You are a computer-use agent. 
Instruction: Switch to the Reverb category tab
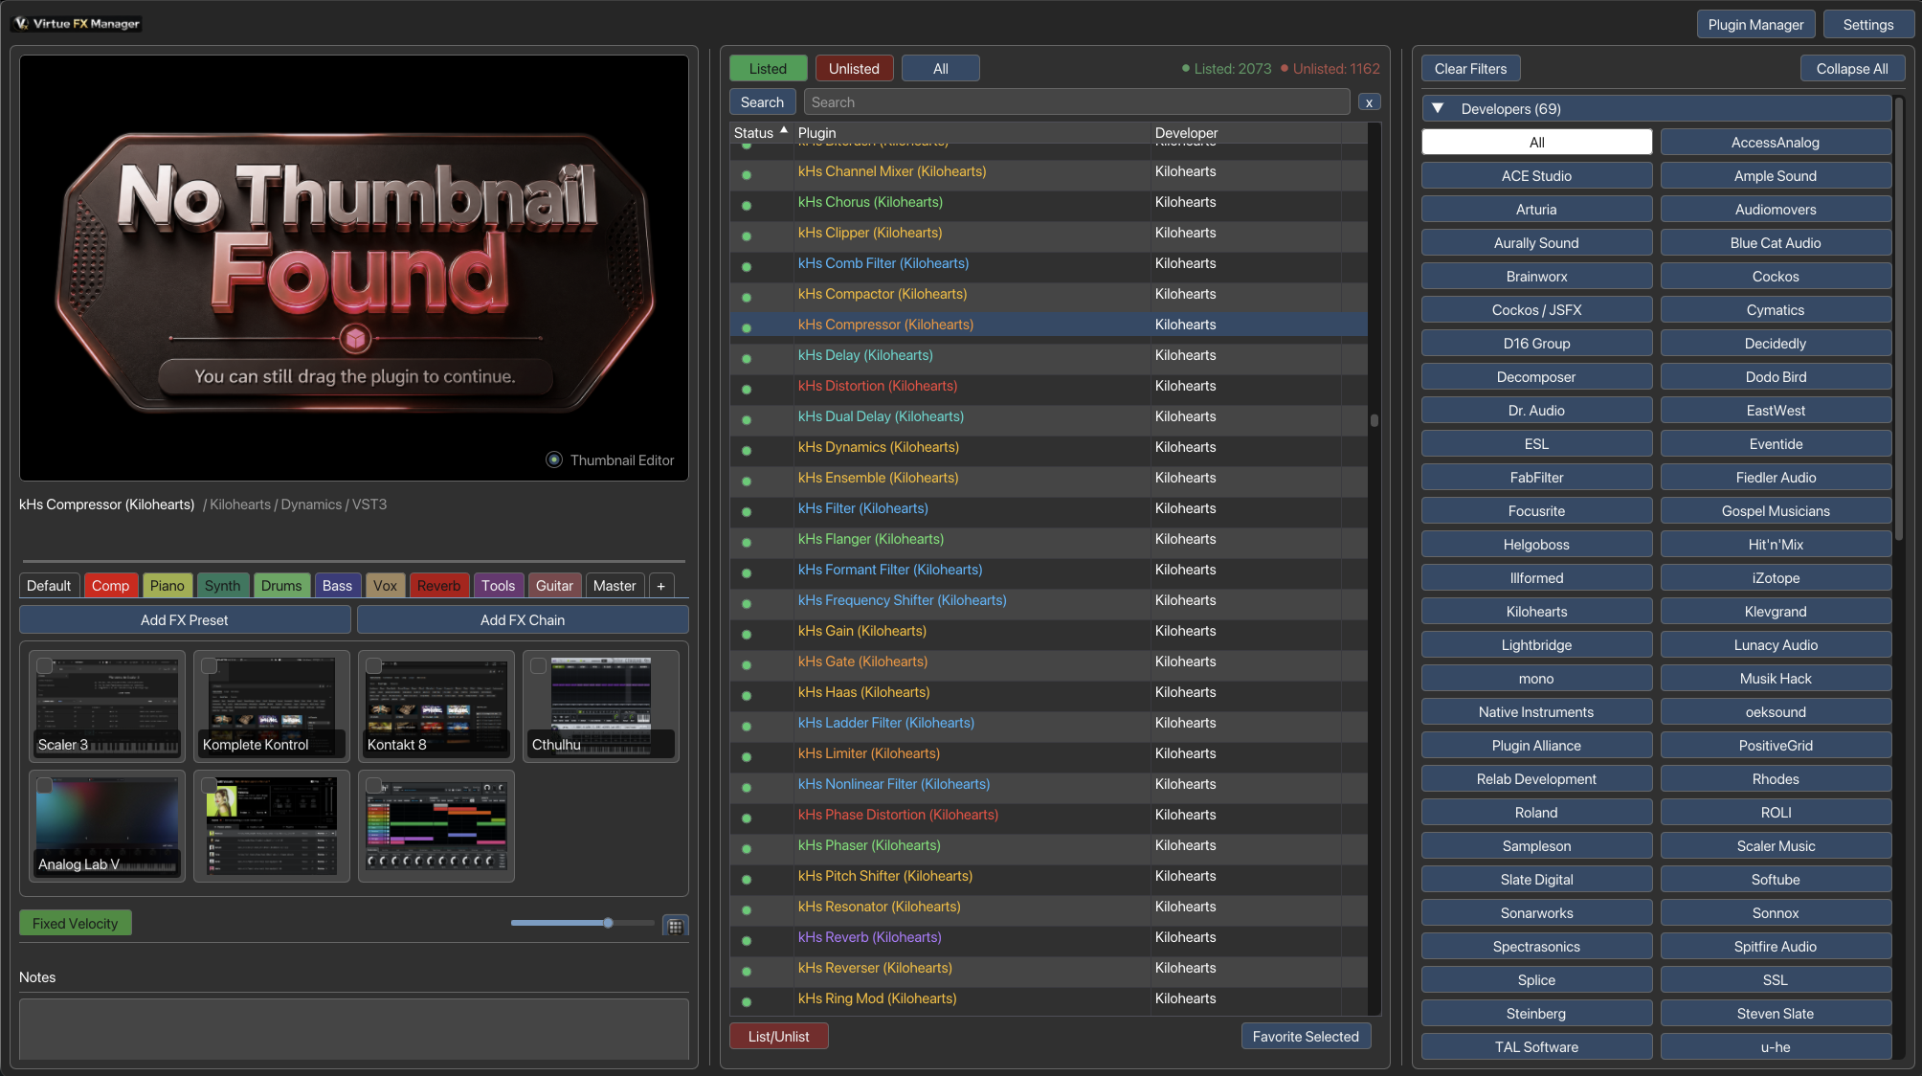[439, 586]
